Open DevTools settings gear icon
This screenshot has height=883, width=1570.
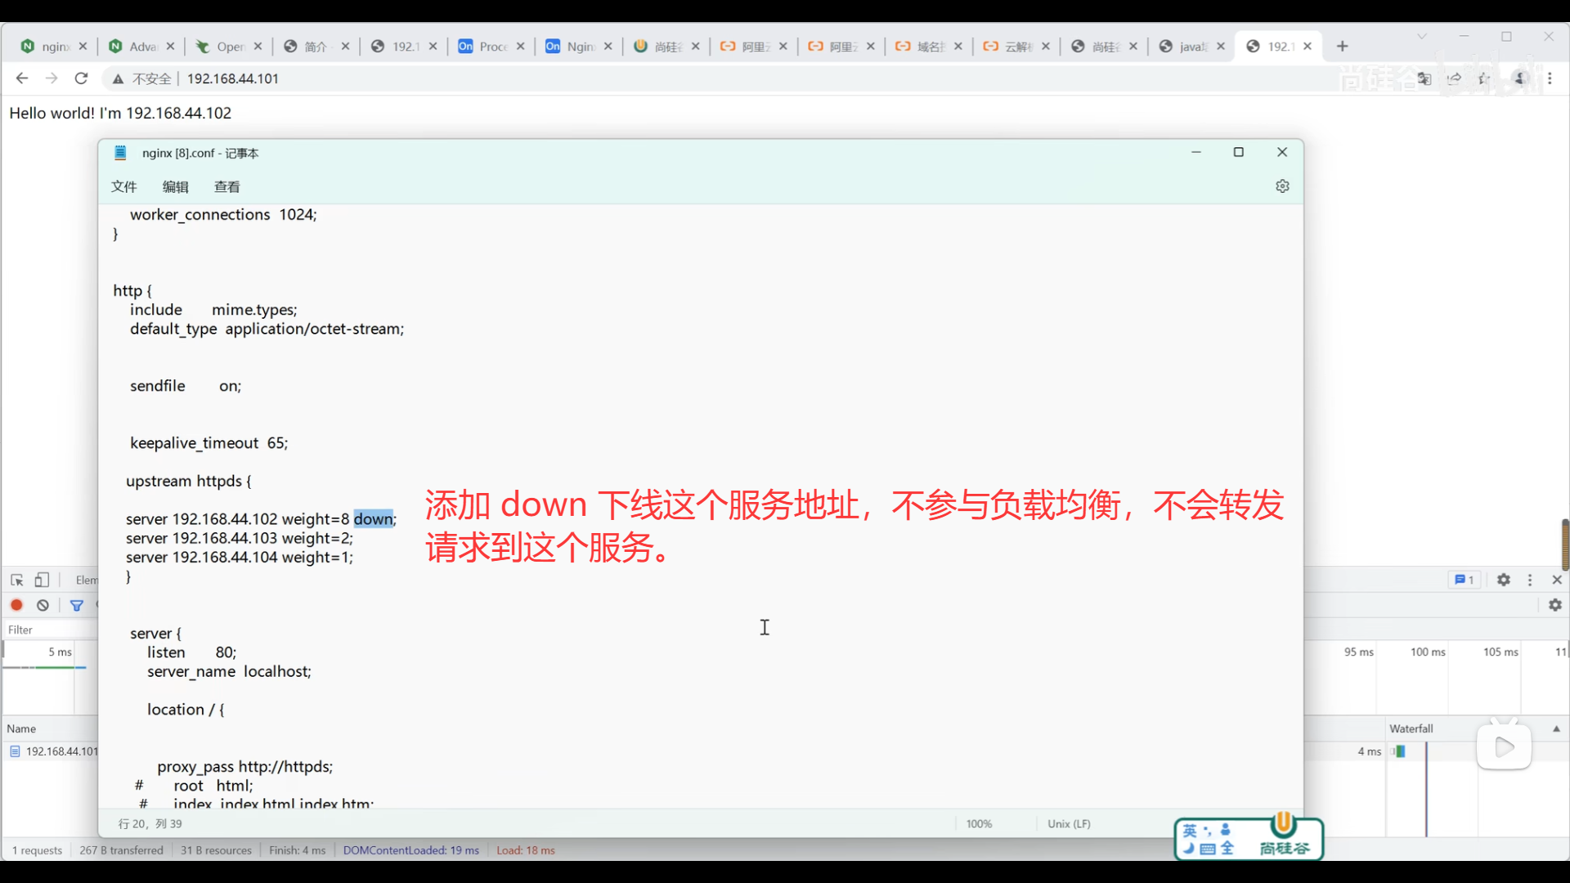coord(1503,580)
